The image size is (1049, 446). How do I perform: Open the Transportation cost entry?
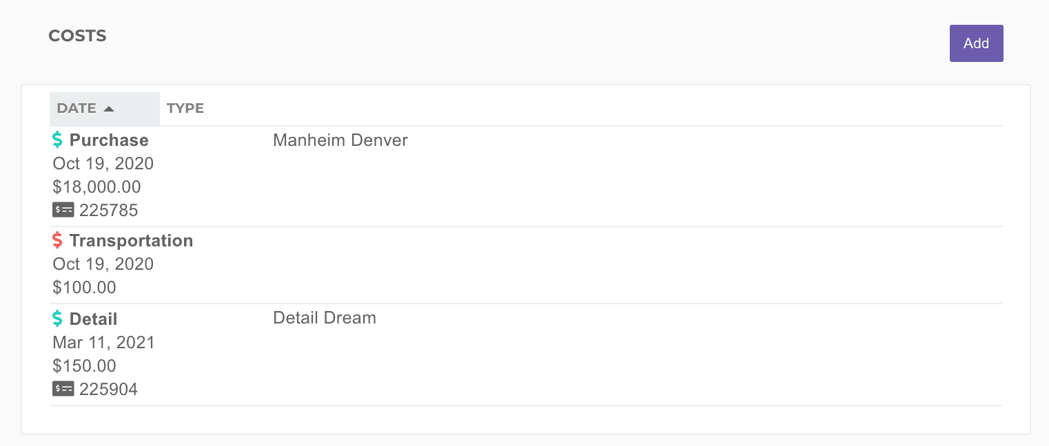pyautogui.click(x=131, y=241)
